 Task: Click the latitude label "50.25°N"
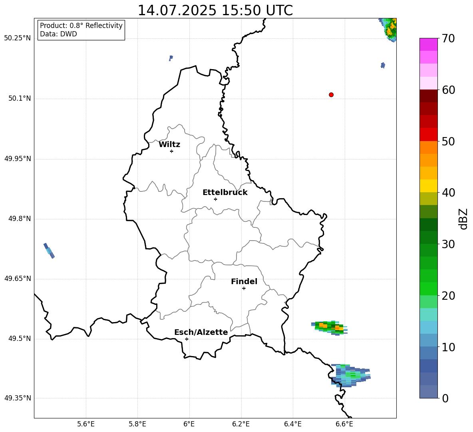(18, 38)
